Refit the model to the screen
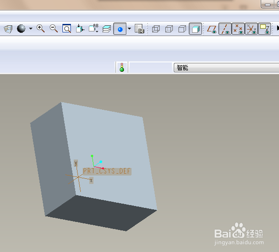Image resolution: width=279 pixels, height=252 pixels. click(67, 29)
